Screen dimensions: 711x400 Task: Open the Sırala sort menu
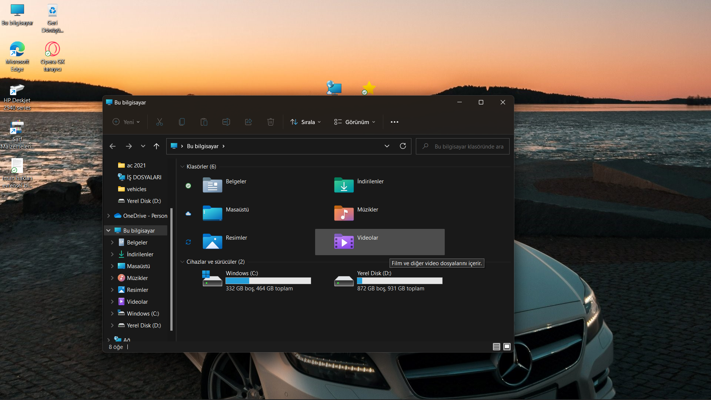306,122
